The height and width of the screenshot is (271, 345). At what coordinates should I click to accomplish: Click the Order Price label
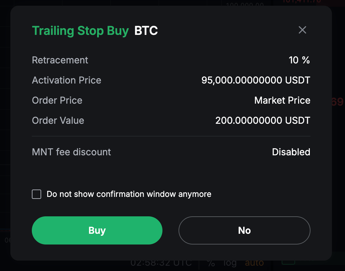coord(57,101)
